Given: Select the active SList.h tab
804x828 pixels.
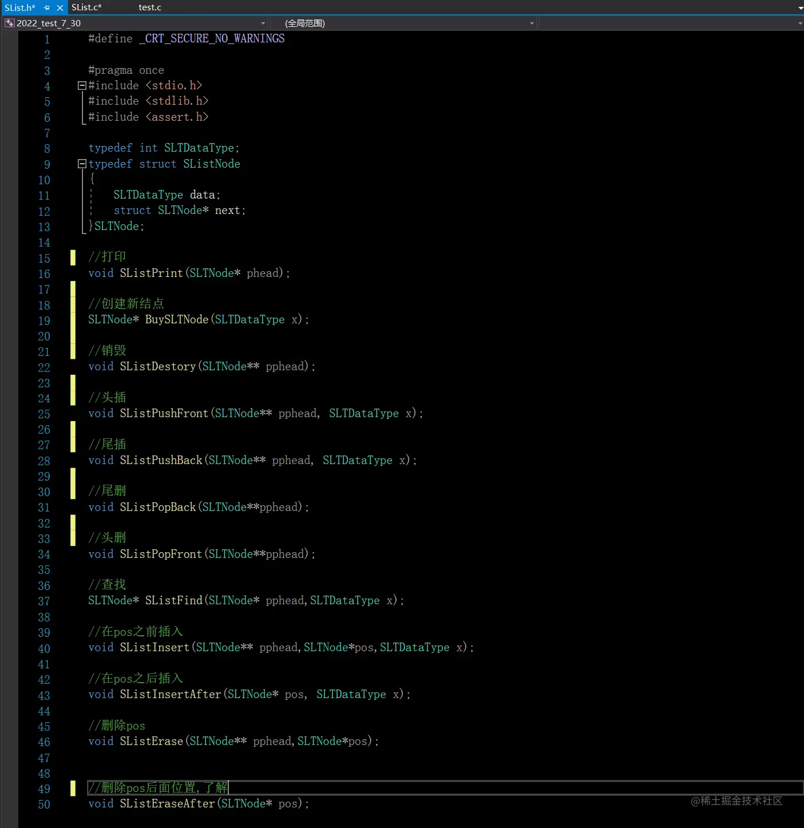Looking at the screenshot, I should point(20,7).
